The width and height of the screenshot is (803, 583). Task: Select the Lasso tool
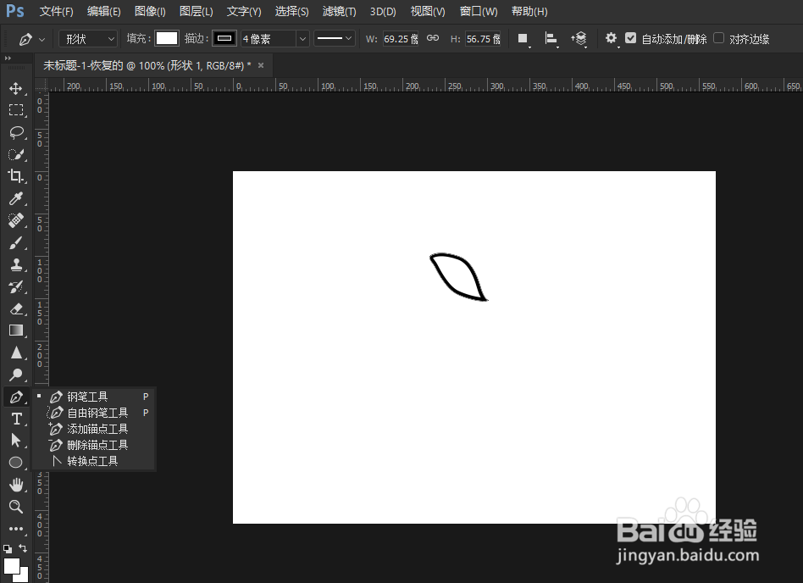pos(16,132)
